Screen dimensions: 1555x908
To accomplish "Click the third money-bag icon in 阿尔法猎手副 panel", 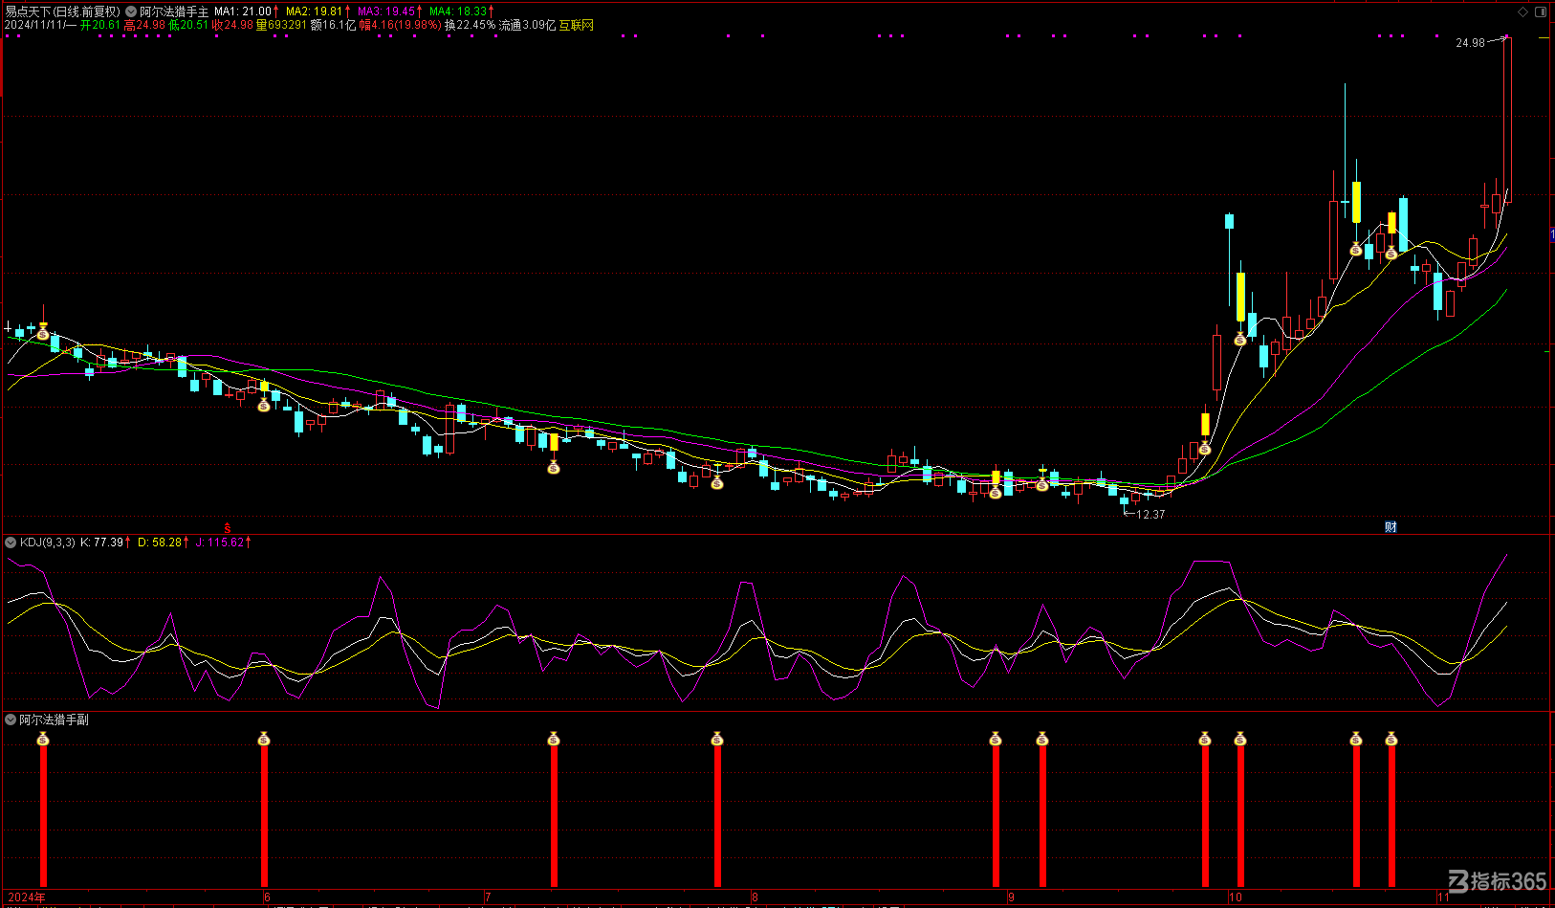I will 554,739.
